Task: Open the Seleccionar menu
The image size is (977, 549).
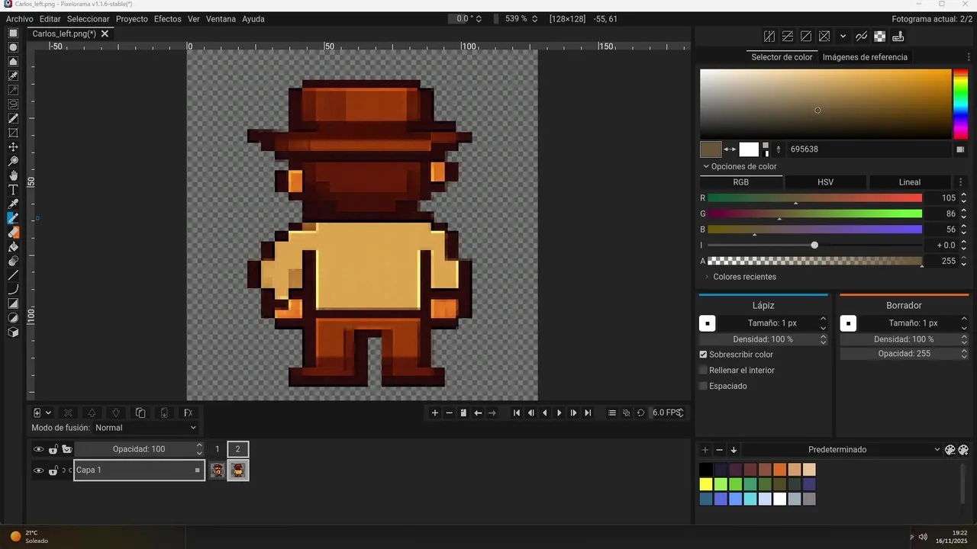Action: tap(88, 19)
